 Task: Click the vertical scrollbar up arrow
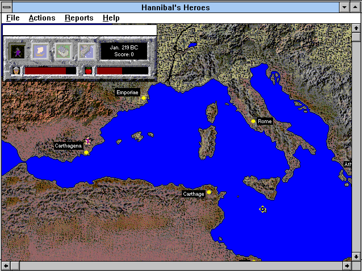[x=356, y=28]
